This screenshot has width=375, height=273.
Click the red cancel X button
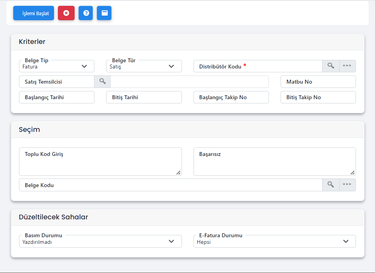66,13
